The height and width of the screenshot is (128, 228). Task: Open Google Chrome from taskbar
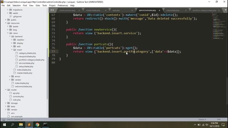[x=37, y=125]
